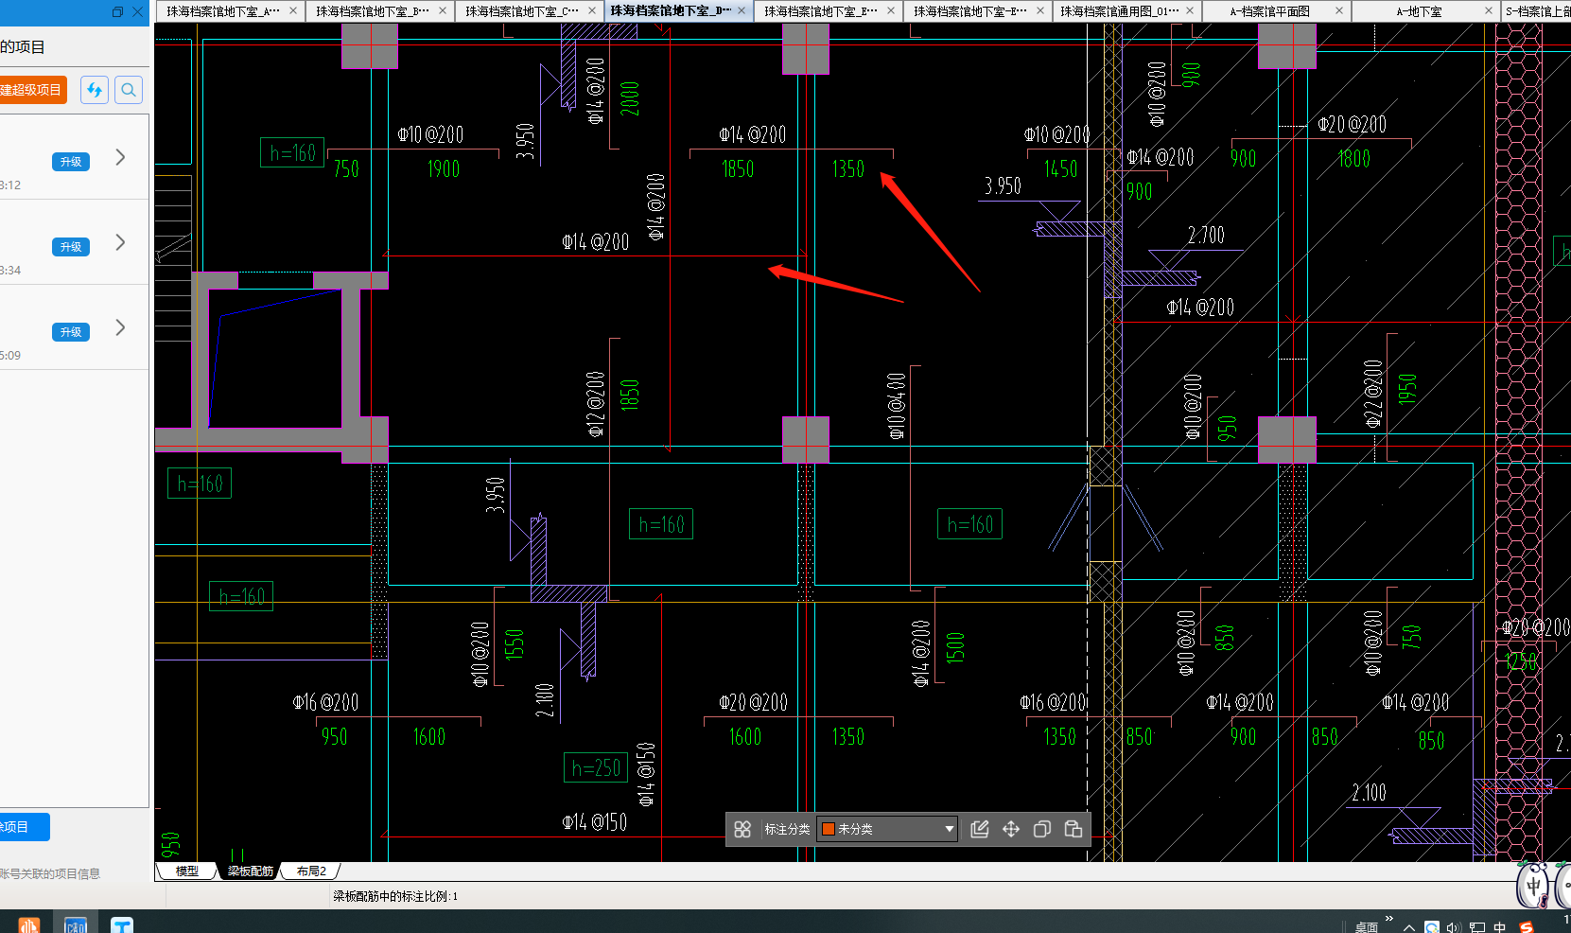
Task: Switch to the 模型 layout tab
Action: (x=187, y=871)
